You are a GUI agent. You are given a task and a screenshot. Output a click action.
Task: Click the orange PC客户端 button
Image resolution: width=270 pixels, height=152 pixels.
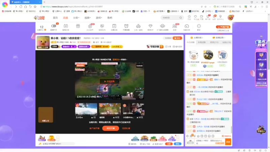click(x=223, y=27)
